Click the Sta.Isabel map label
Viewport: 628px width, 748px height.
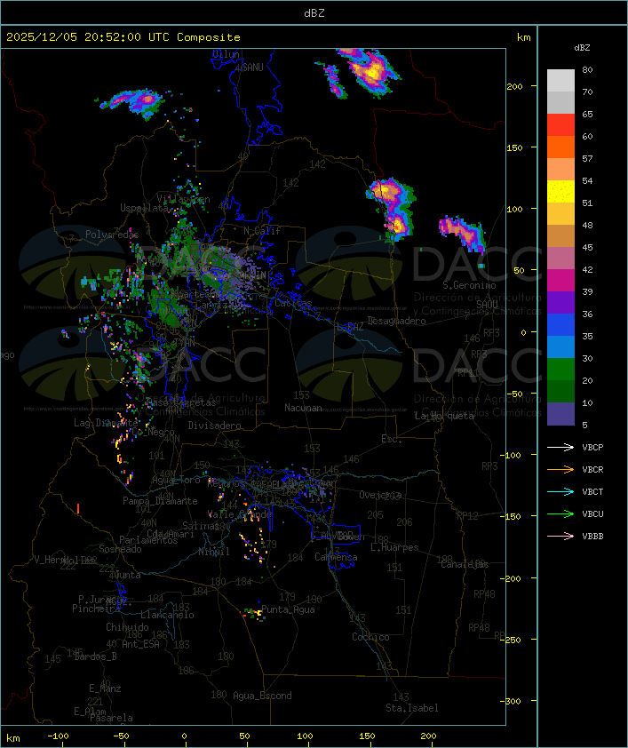click(x=411, y=708)
